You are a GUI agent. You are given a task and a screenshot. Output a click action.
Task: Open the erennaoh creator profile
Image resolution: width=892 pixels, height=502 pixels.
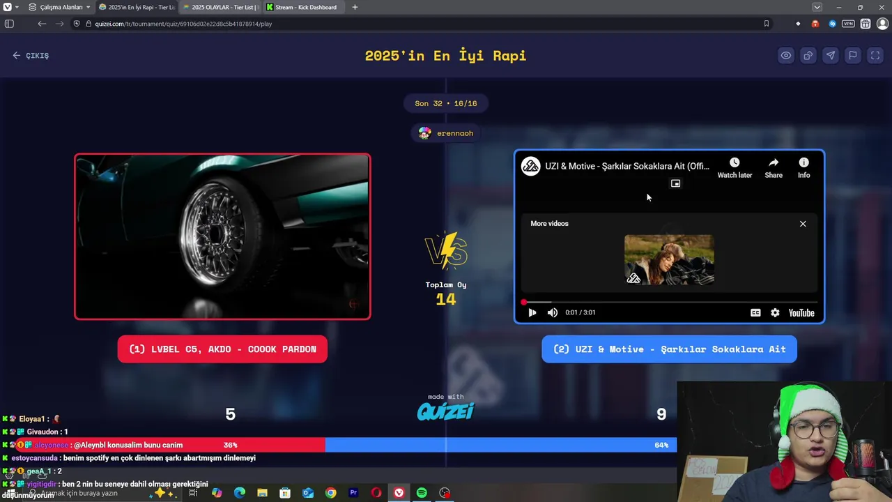446,133
